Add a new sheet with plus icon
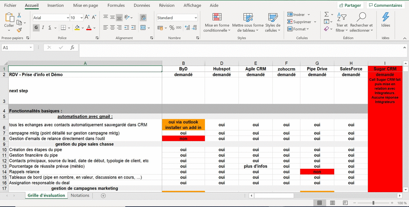Image resolution: width=409 pixels, height=207 pixels. pos(103,195)
